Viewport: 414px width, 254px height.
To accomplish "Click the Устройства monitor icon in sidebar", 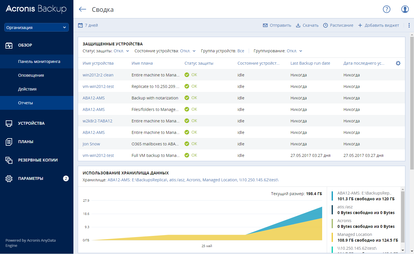I will tap(9, 123).
